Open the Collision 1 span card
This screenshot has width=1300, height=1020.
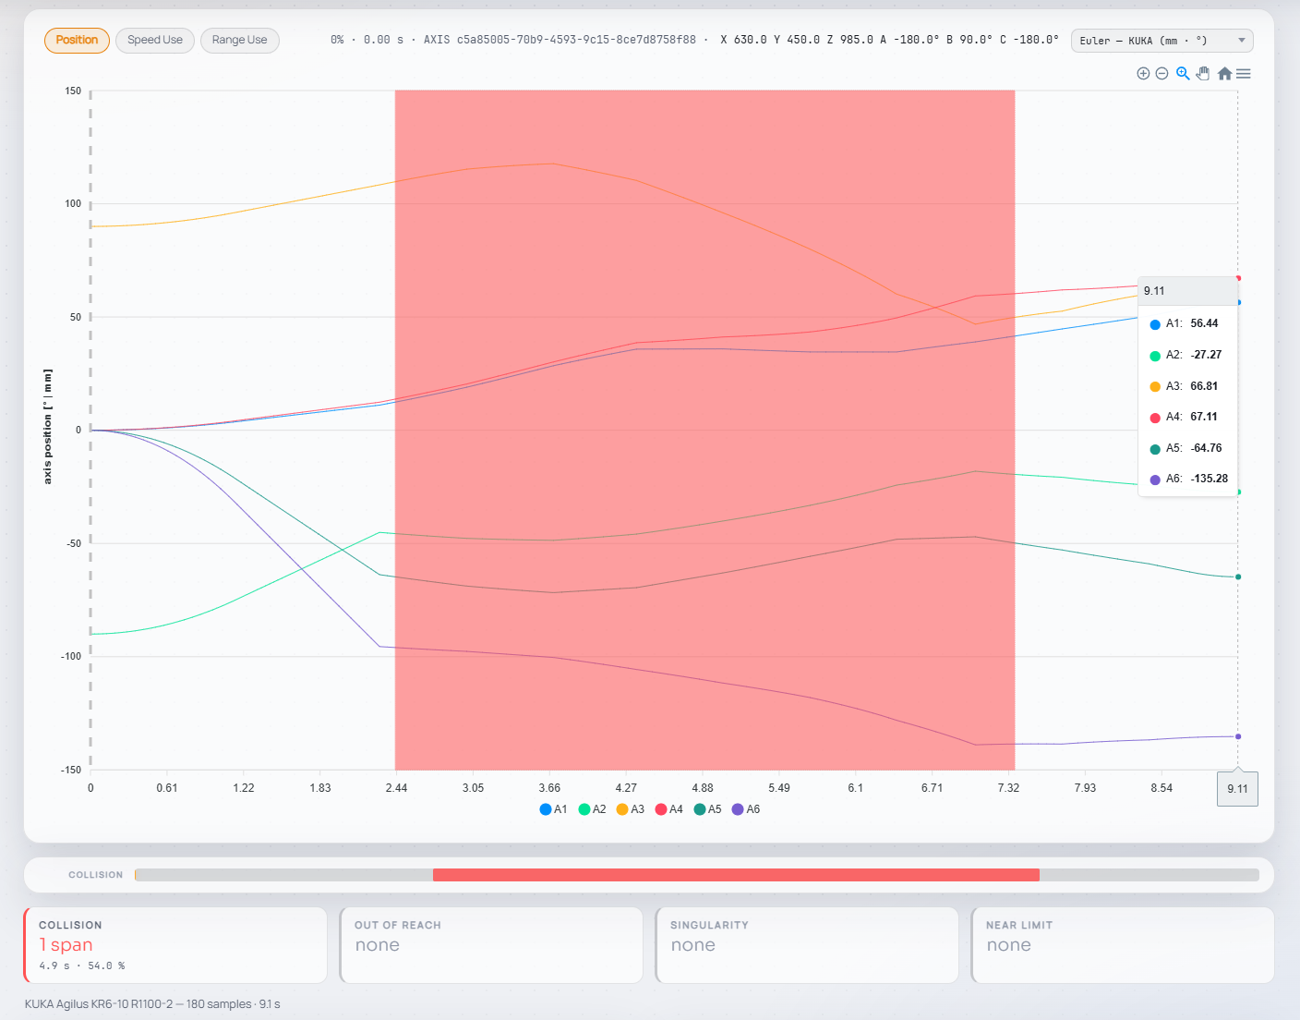coord(175,945)
